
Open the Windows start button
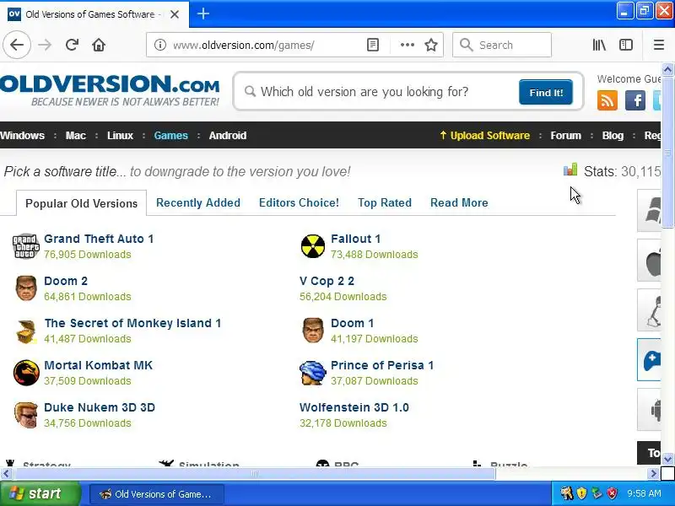(x=40, y=493)
